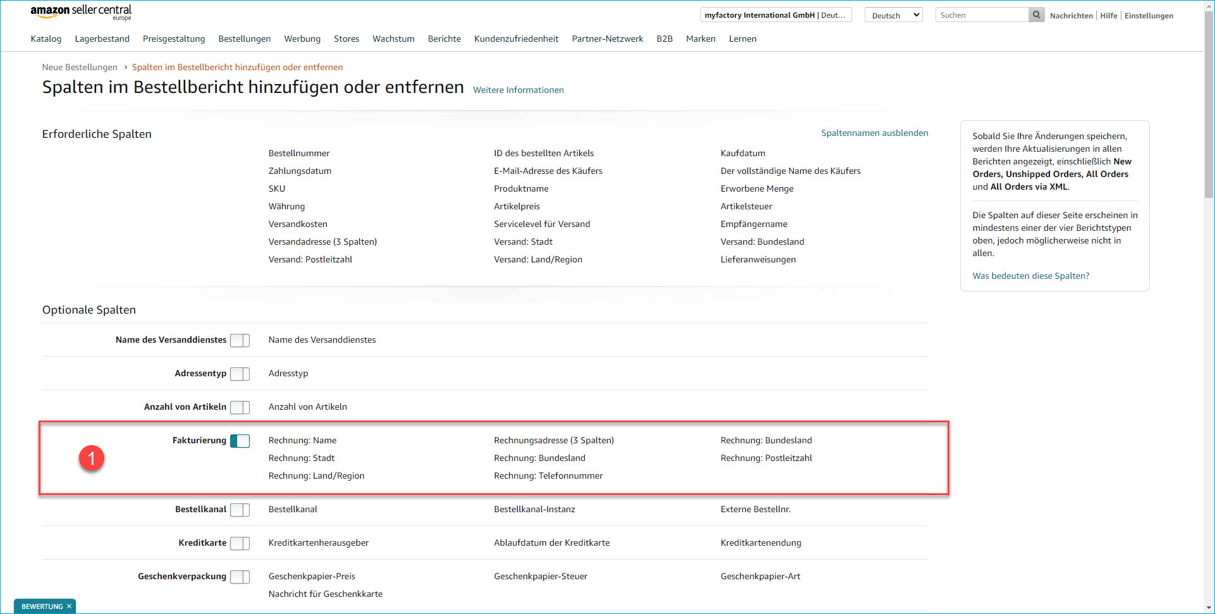Open the Bestellungen menu
This screenshot has height=614, width=1215.
[245, 39]
